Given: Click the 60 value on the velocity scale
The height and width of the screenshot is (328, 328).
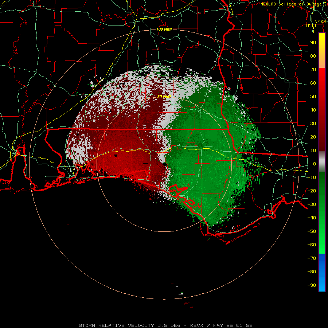Looking at the screenshot, I should (313, 83).
